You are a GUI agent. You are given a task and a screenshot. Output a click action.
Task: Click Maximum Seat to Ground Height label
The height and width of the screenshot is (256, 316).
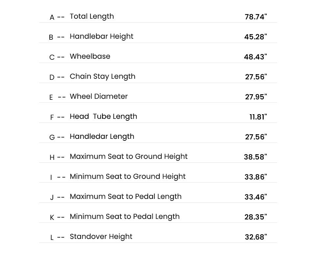point(129,157)
